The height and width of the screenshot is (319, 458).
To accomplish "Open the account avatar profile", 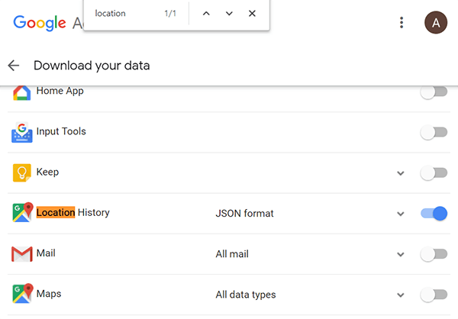I will pos(435,23).
